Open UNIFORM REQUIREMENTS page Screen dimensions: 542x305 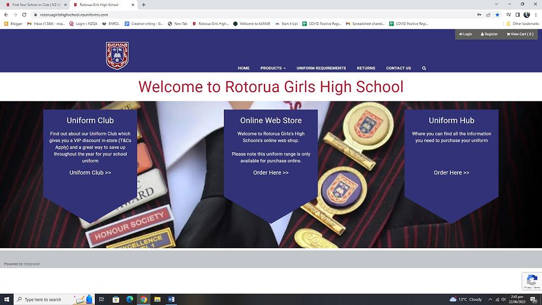(321, 68)
